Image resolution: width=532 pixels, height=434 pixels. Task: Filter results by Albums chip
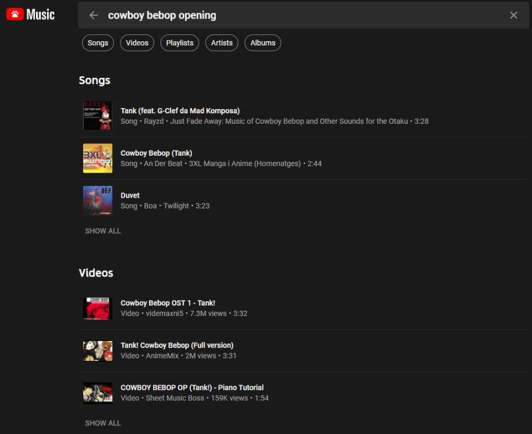263,43
